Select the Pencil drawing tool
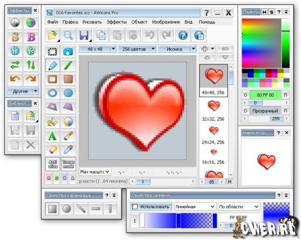Screen dimensions: 301x240 tap(53, 66)
